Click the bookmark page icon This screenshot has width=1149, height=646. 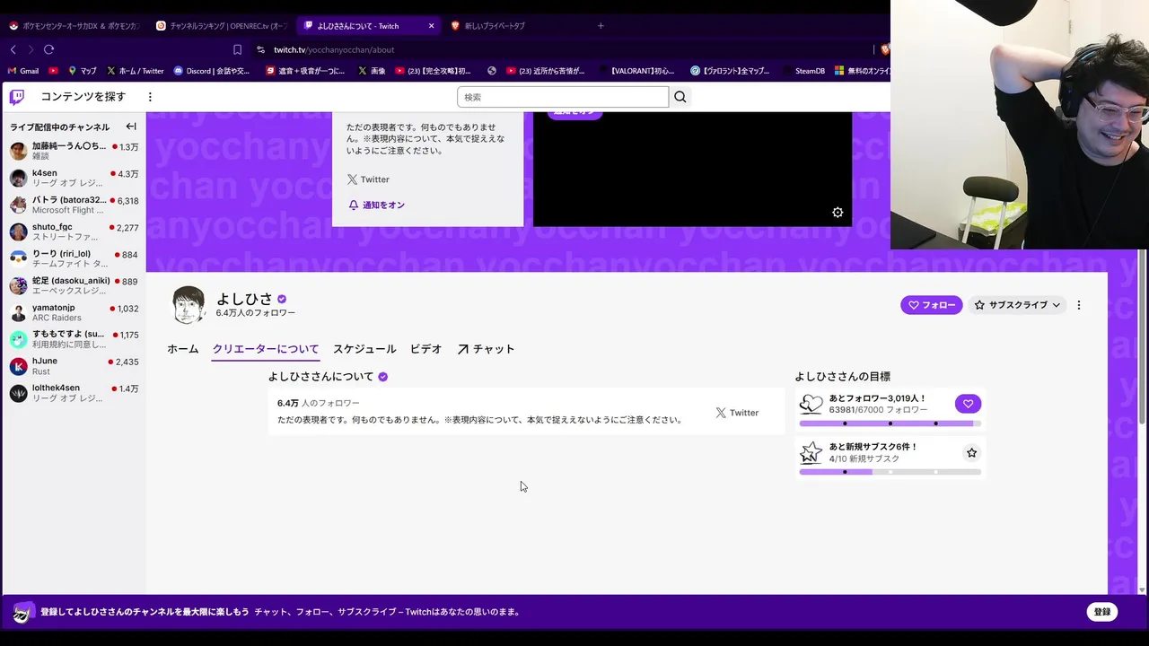pos(237,49)
